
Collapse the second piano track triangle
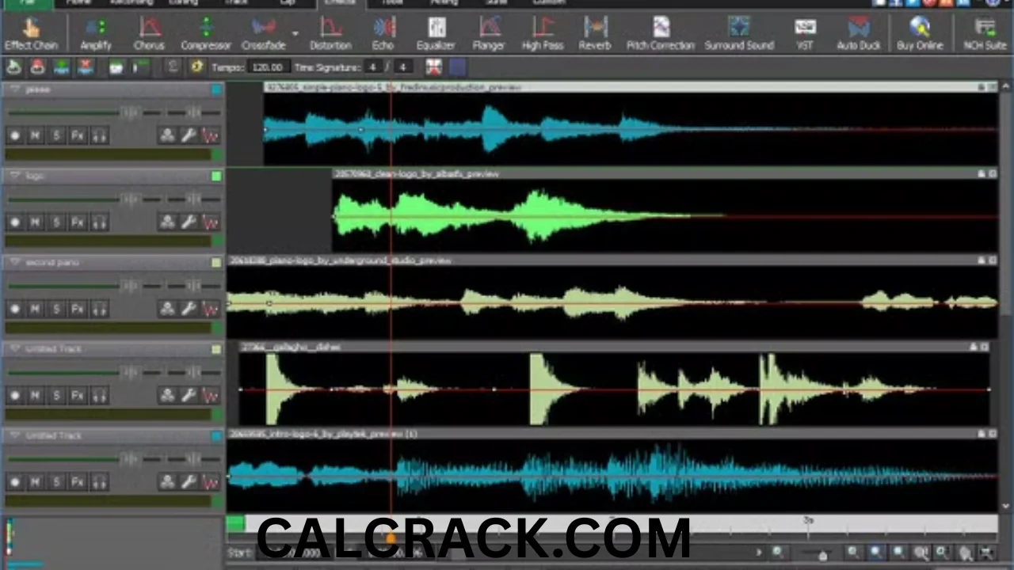(14, 262)
